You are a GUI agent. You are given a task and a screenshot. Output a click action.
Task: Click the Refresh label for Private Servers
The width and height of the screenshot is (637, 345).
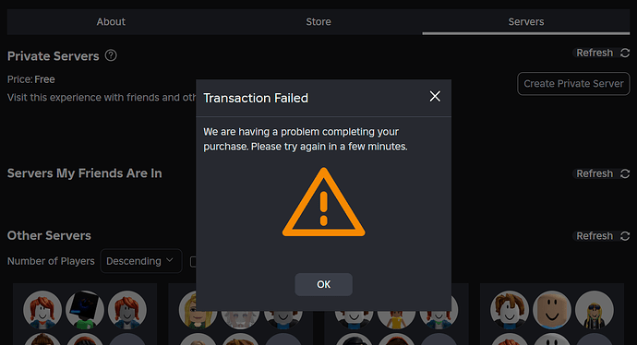tap(595, 53)
